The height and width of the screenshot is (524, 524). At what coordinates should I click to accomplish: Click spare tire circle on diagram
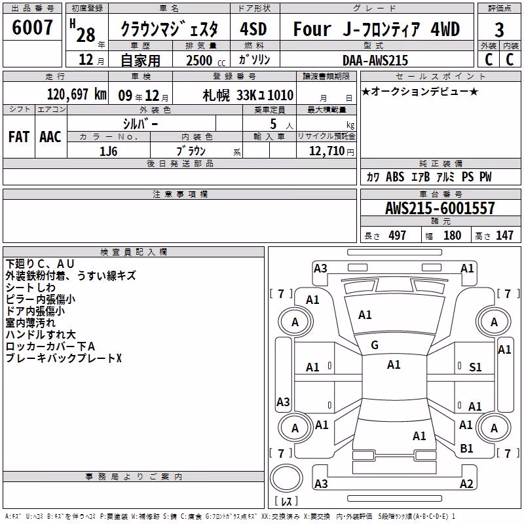pos(286,478)
